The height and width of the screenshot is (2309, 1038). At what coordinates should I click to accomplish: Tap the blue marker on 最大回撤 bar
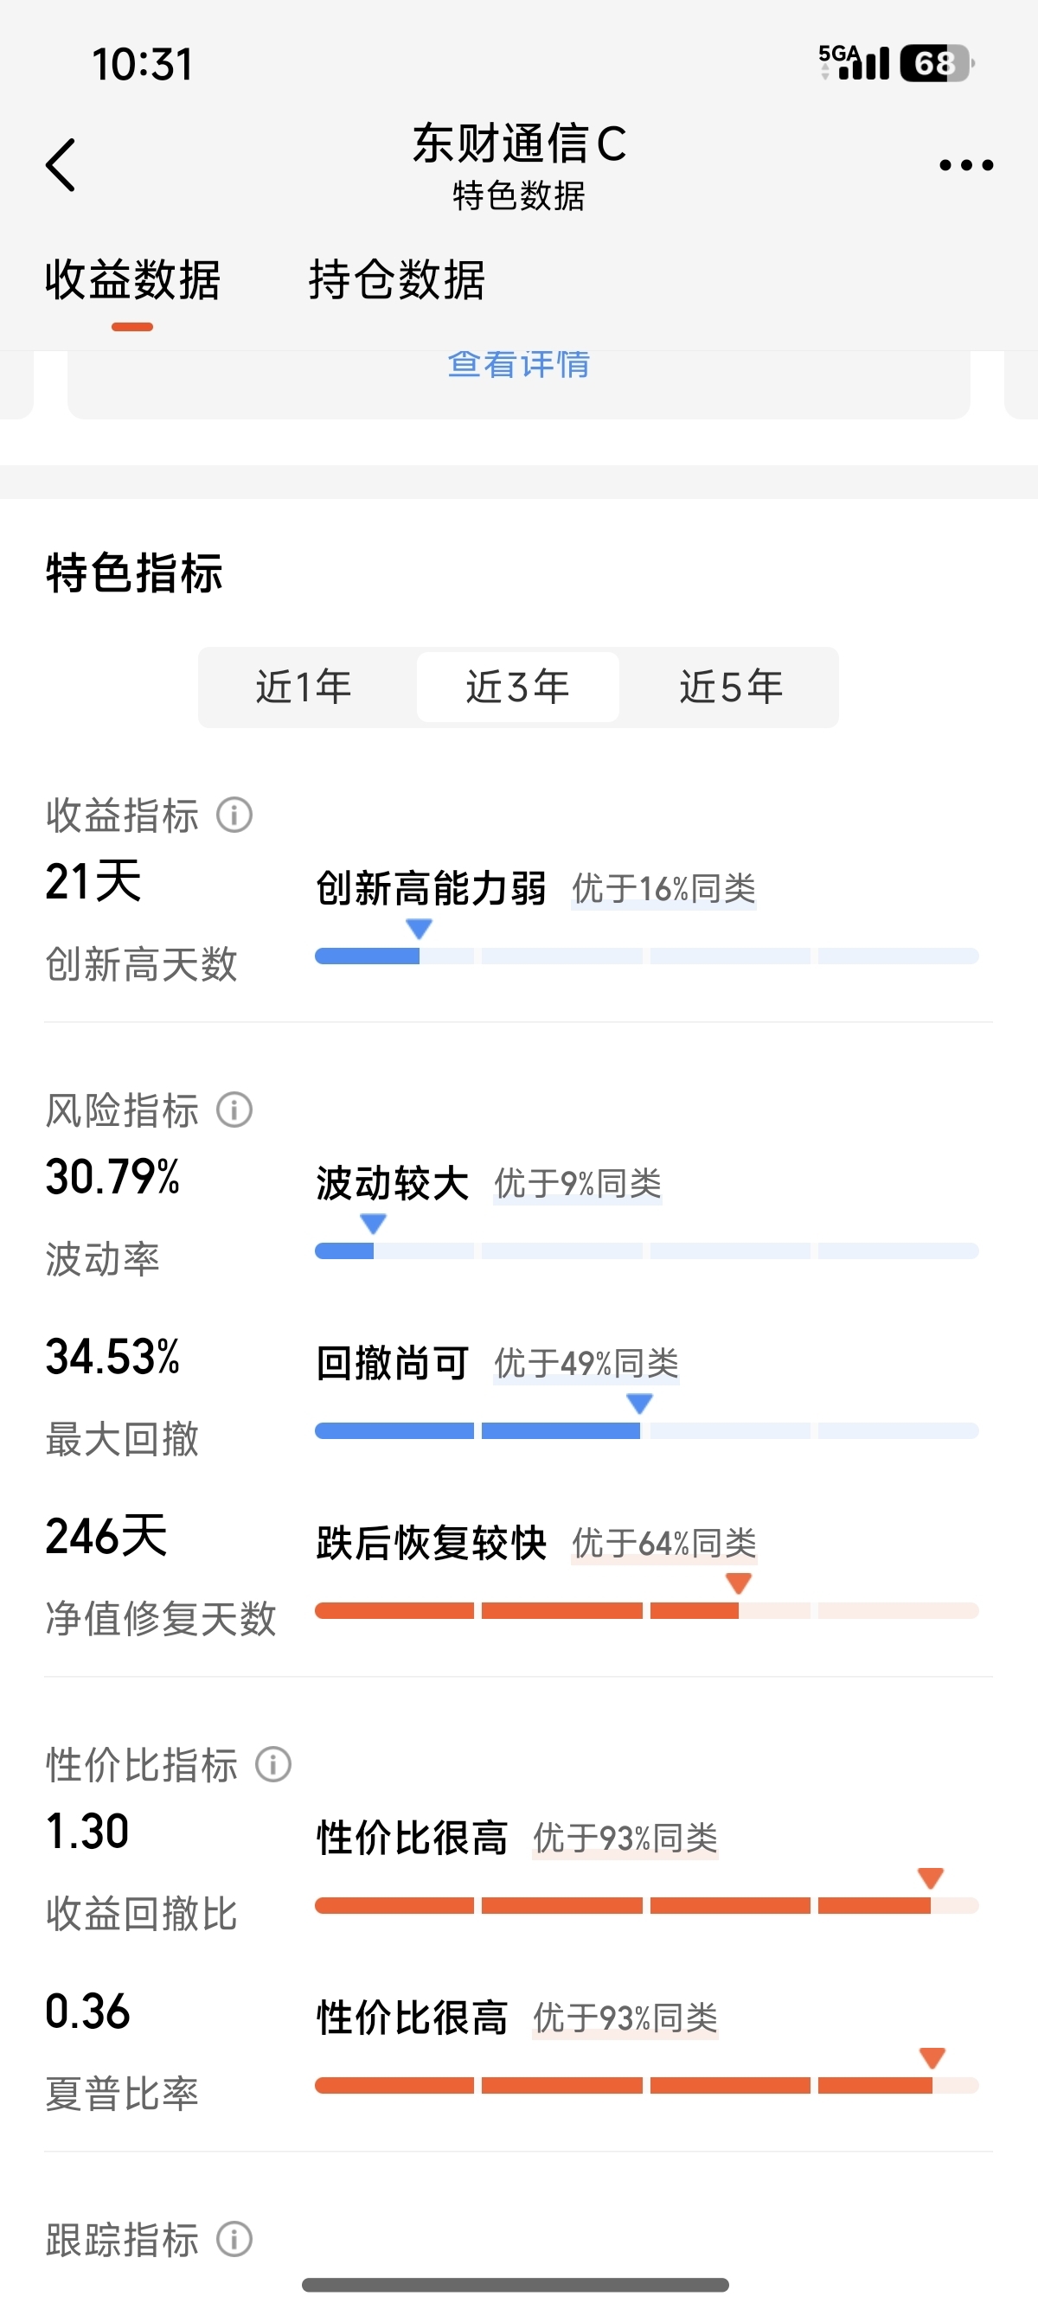639,1403
